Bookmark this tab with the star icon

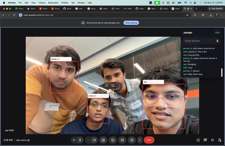click(x=187, y=15)
